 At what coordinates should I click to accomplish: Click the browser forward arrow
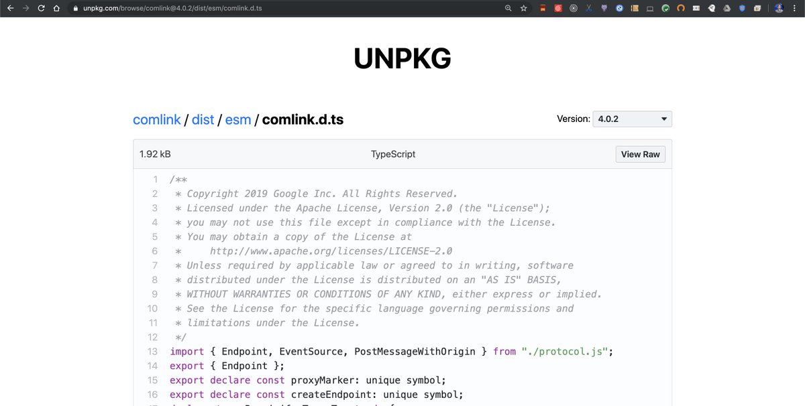click(25, 8)
